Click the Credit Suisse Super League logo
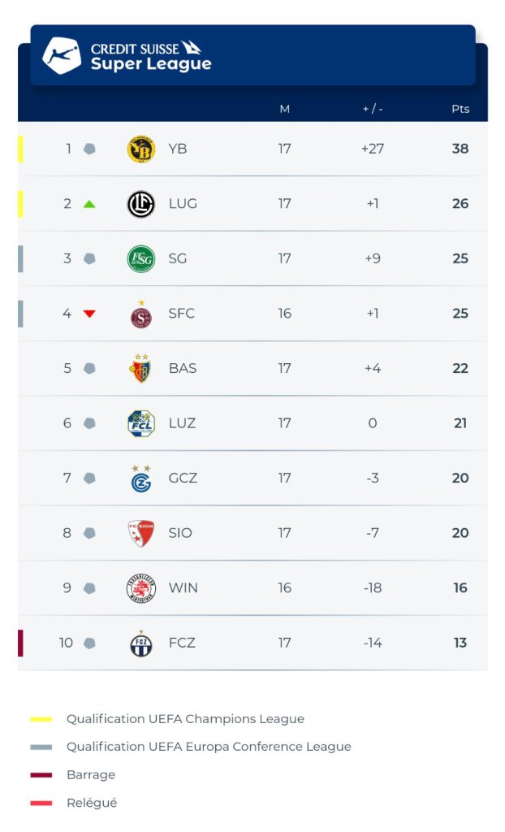 click(127, 55)
